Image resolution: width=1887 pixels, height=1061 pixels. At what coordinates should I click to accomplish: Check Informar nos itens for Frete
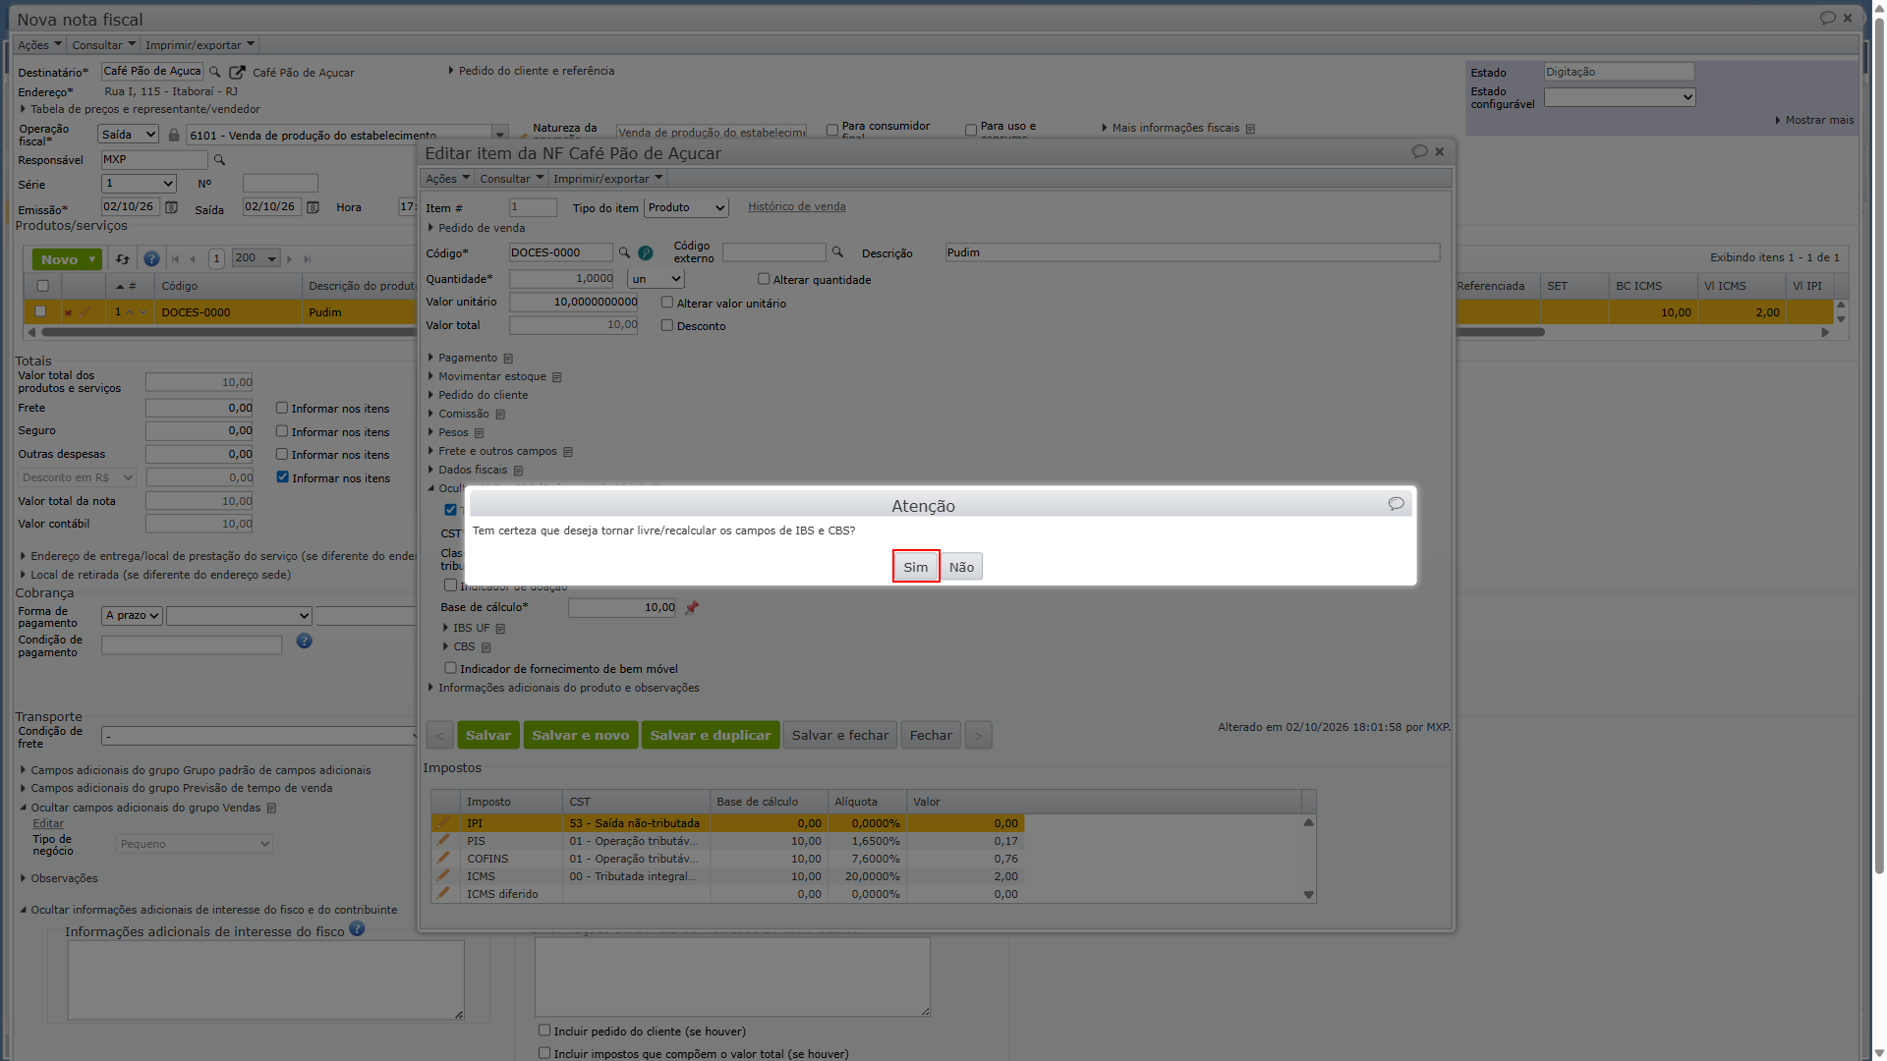[x=282, y=408]
